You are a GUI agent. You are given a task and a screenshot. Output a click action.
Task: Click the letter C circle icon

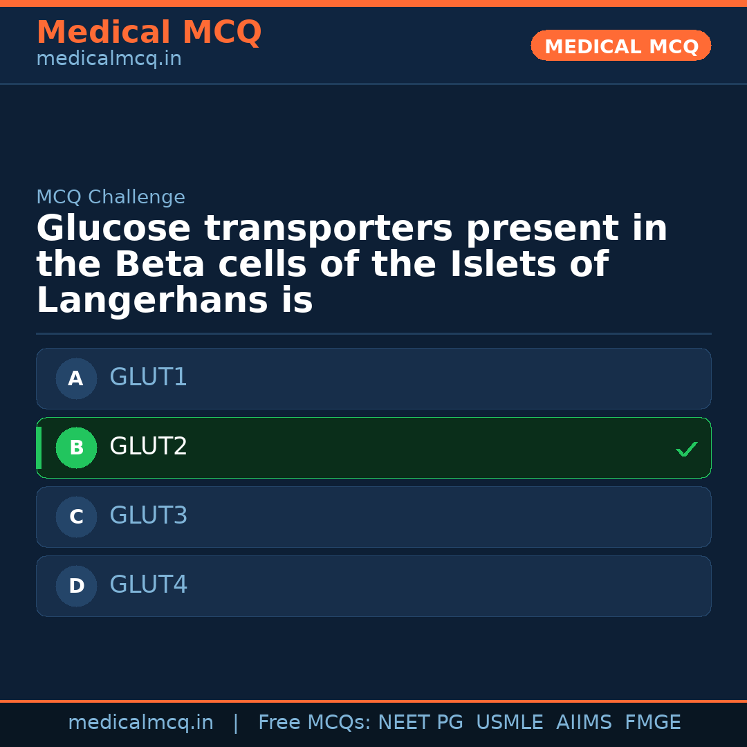pos(76,517)
